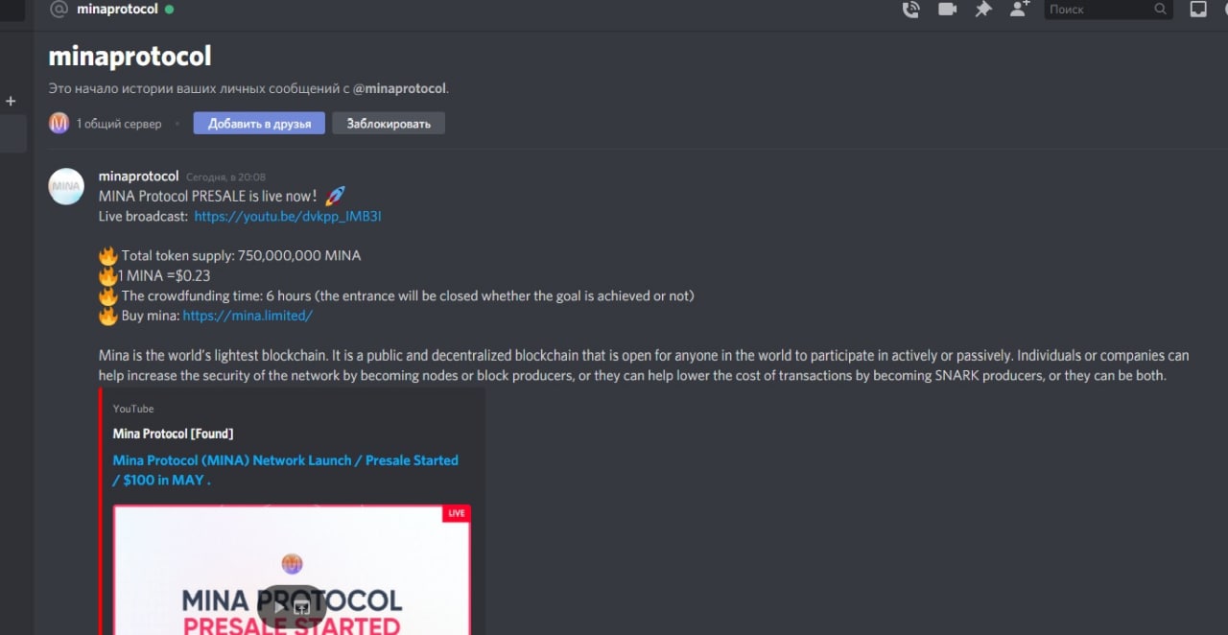Viewport: 1228px width, 635px height.
Task: Open the mina.limited link
Action: [x=248, y=316]
